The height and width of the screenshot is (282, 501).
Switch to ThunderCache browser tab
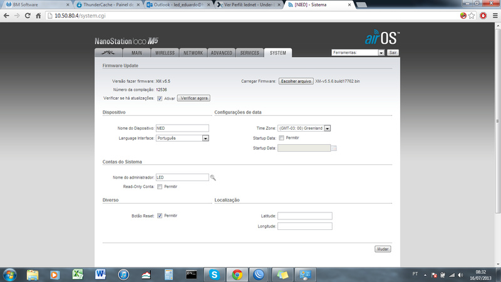(108, 5)
